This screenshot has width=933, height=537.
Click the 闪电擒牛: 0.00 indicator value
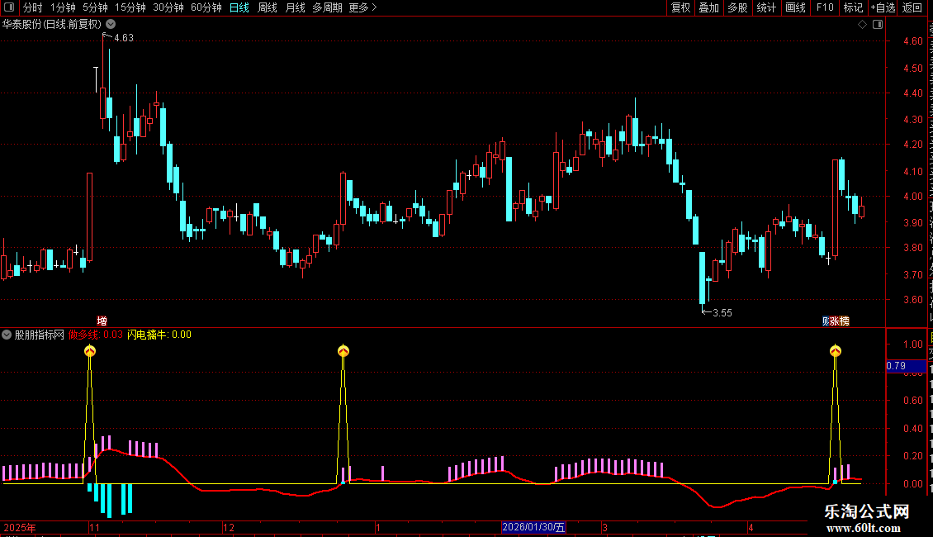point(159,335)
